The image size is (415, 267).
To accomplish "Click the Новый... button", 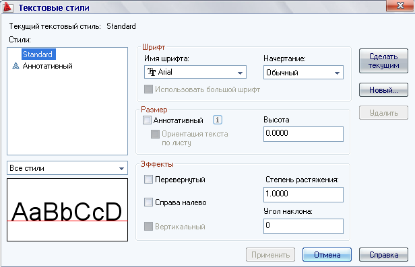I will [x=383, y=90].
